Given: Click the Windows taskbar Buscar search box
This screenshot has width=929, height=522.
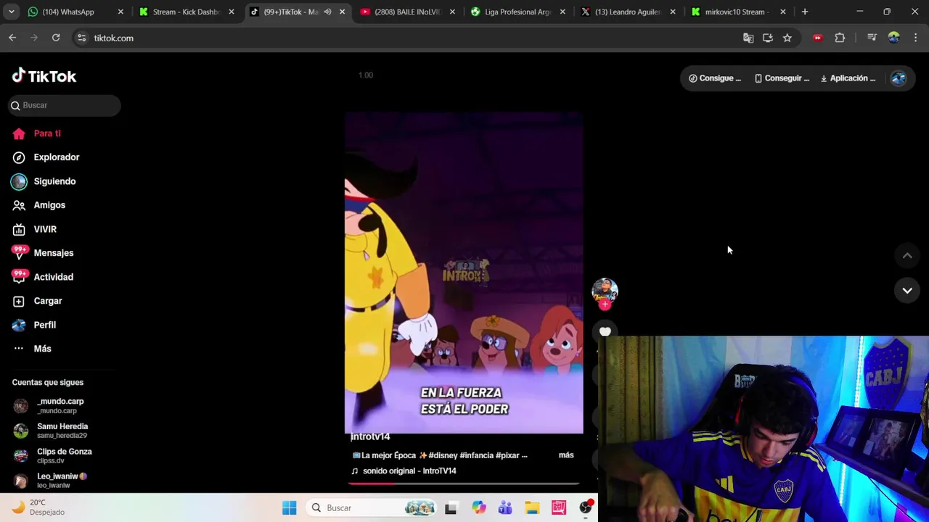Looking at the screenshot, I should [371, 507].
